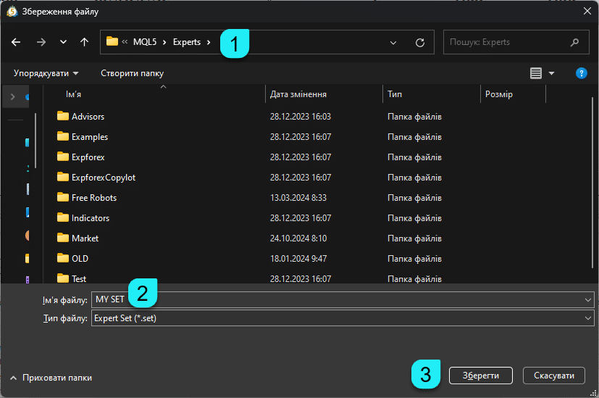Click the search magnifier icon

click(x=574, y=42)
